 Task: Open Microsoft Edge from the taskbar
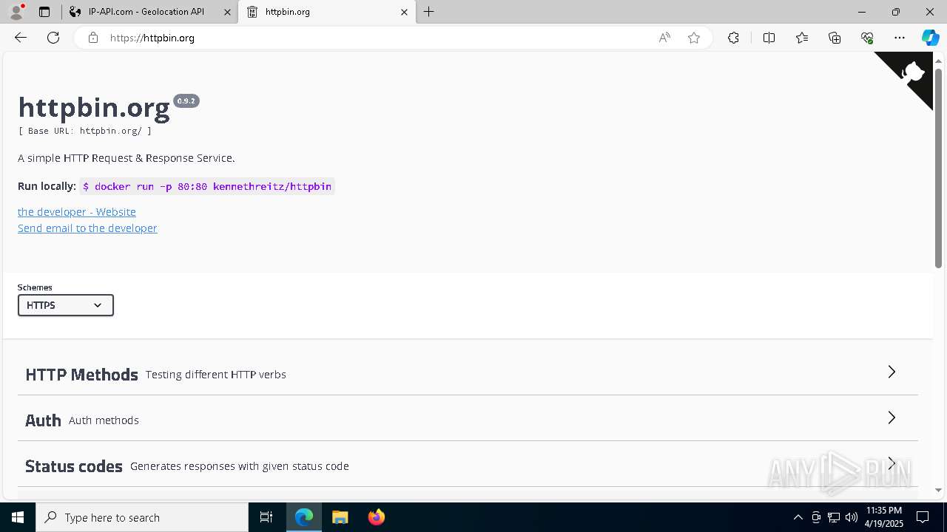point(304,517)
